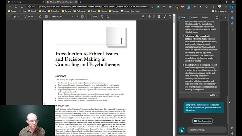The width and height of the screenshot is (242, 136).
Task: Open the Regular bookmarks folder
Action: click(x=12, y=11)
